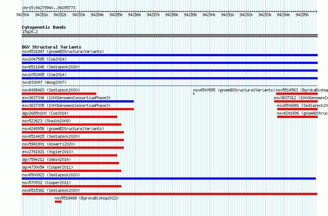Select the red bar under nsv570532

click(x=71, y=186)
